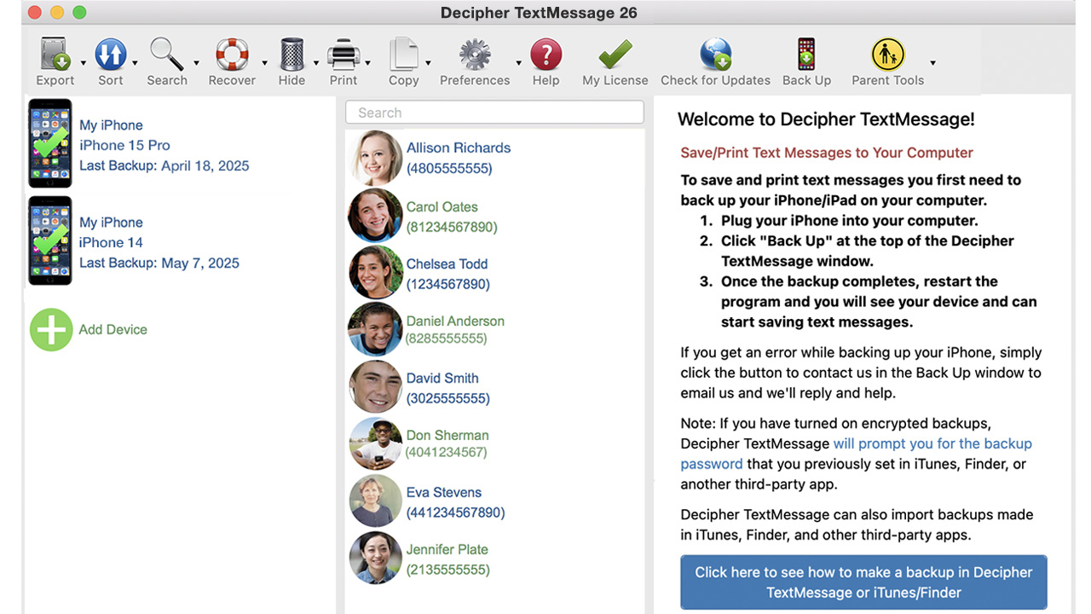
Task: Click the My License checkmark icon
Action: point(615,56)
